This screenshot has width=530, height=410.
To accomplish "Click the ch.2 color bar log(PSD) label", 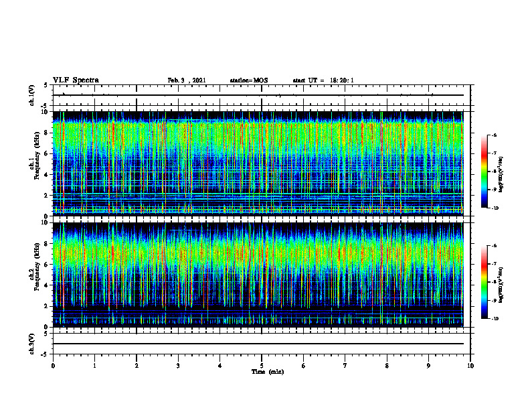I will pyautogui.click(x=501, y=285).
